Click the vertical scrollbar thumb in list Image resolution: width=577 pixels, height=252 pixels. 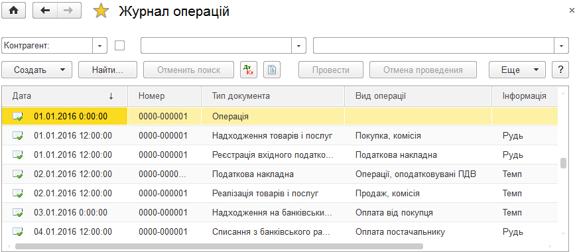tap(563, 163)
